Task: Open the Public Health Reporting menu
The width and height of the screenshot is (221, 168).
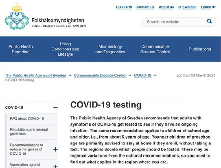Action: 21,49
